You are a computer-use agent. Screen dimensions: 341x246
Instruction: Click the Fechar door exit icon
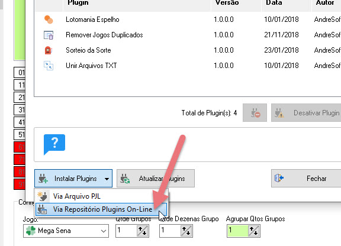[x=279, y=178]
